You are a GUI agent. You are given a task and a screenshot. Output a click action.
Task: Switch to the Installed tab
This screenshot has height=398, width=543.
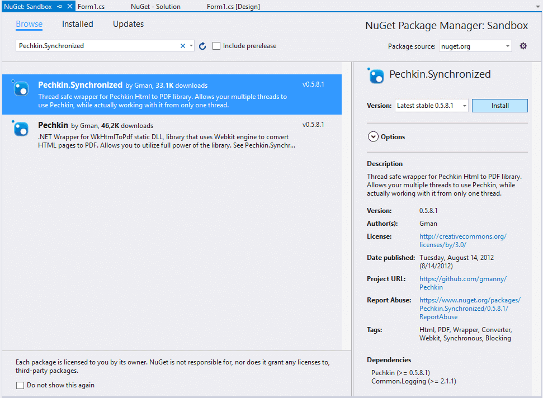coord(77,24)
